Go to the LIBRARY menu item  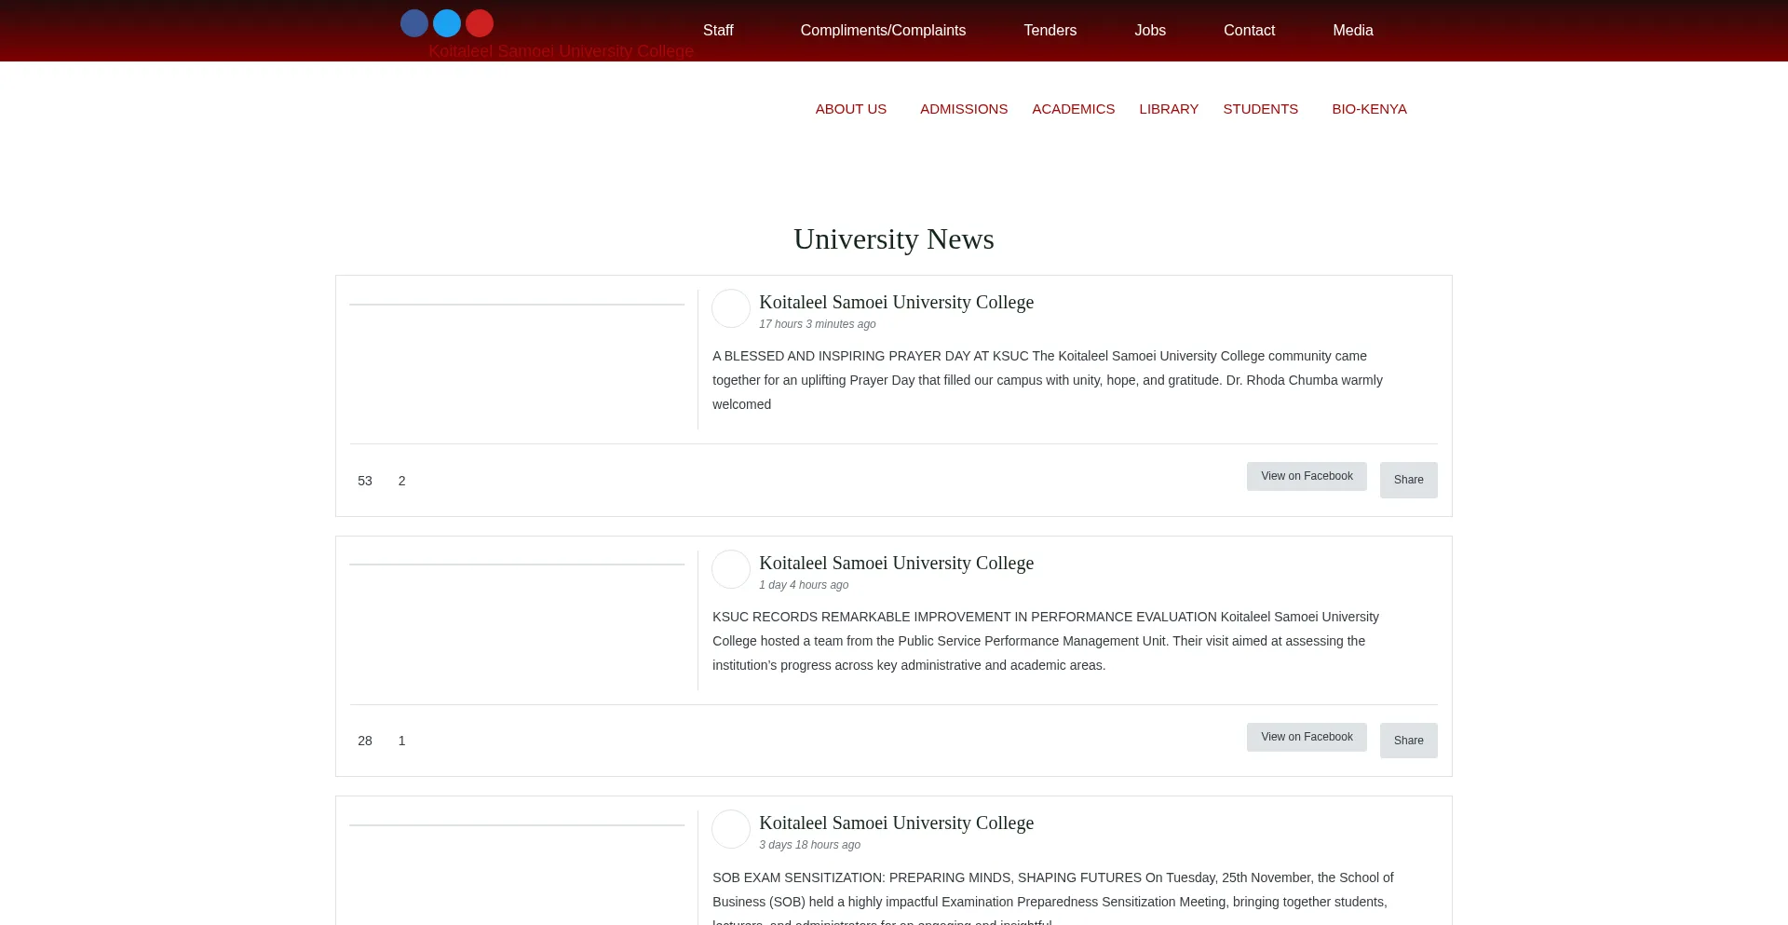[1168, 109]
